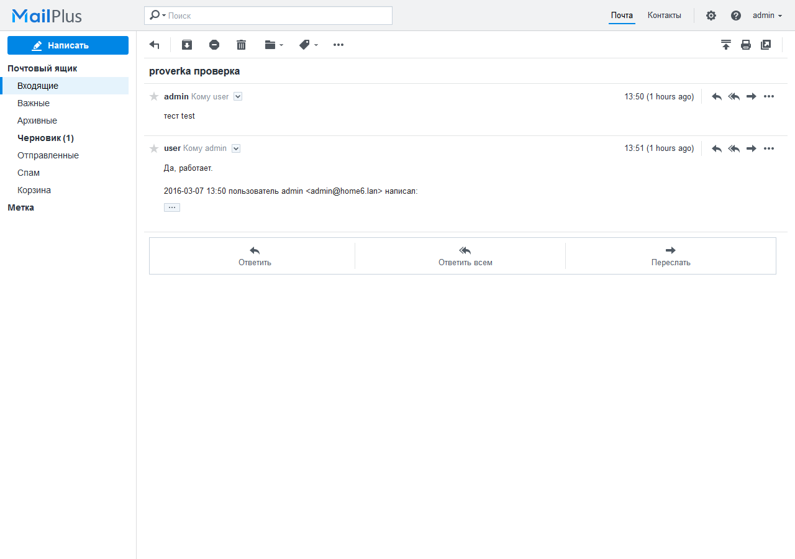The height and width of the screenshot is (559, 795).
Task: Open the Важные folder
Action: pyautogui.click(x=65, y=103)
